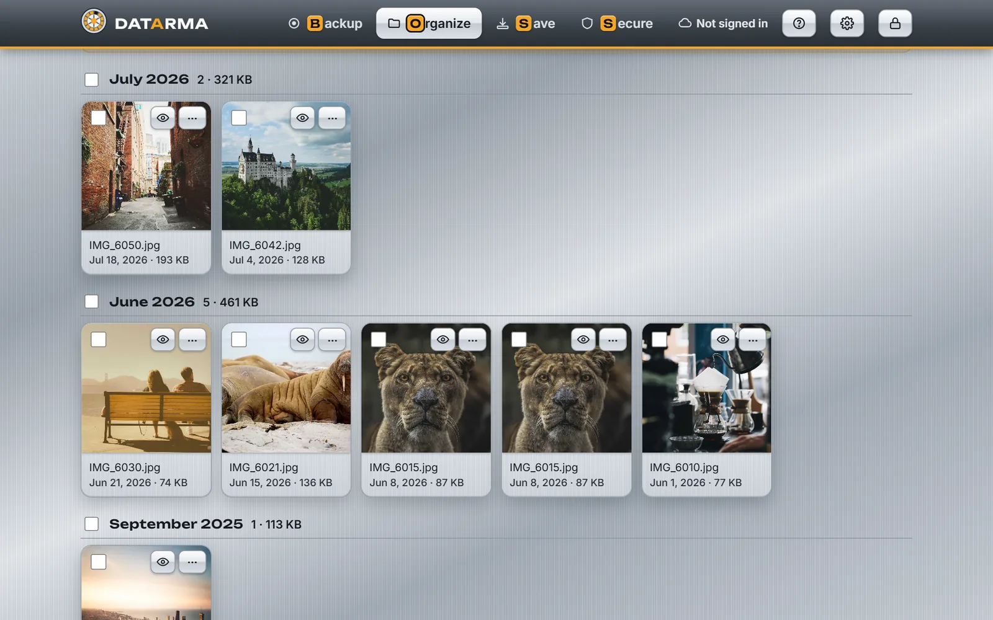This screenshot has width=993, height=620.
Task: Click the Not signed in cloud status
Action: pos(723,24)
